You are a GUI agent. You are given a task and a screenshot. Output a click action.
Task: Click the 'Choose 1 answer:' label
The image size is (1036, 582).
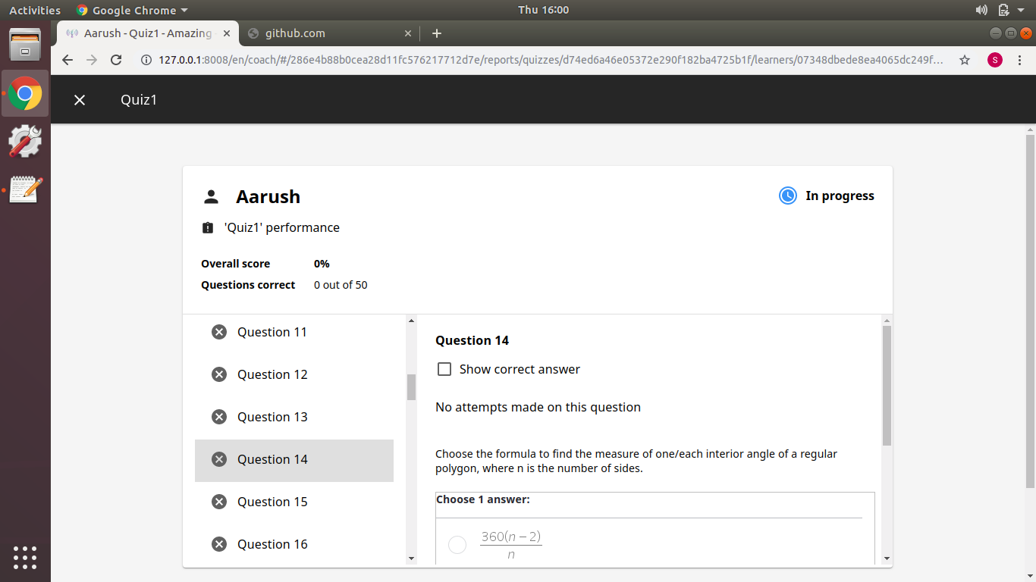click(482, 499)
